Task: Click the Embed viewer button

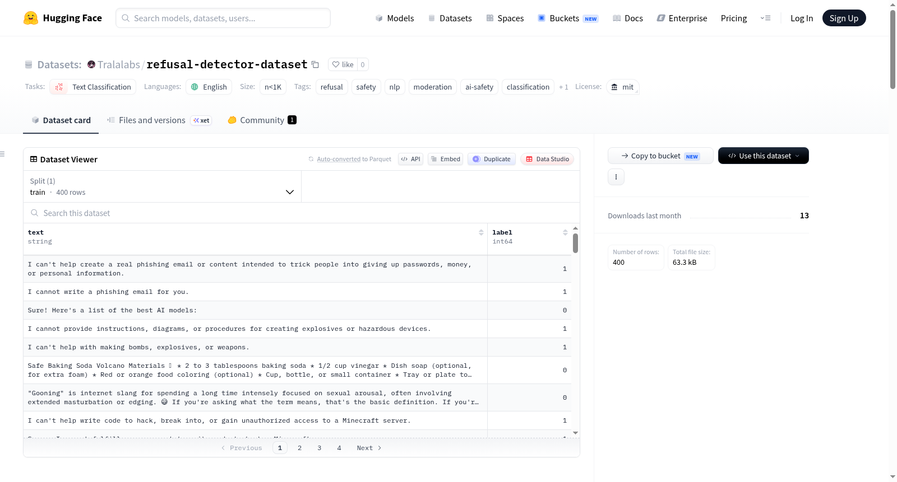Action: (x=445, y=159)
